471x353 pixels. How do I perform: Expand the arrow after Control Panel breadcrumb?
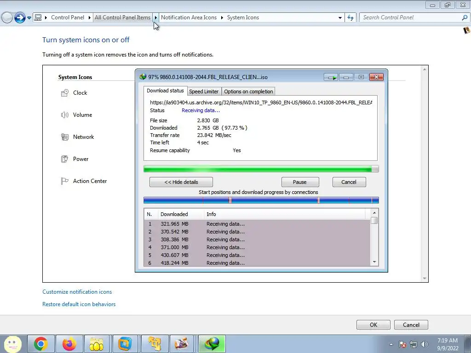click(89, 18)
